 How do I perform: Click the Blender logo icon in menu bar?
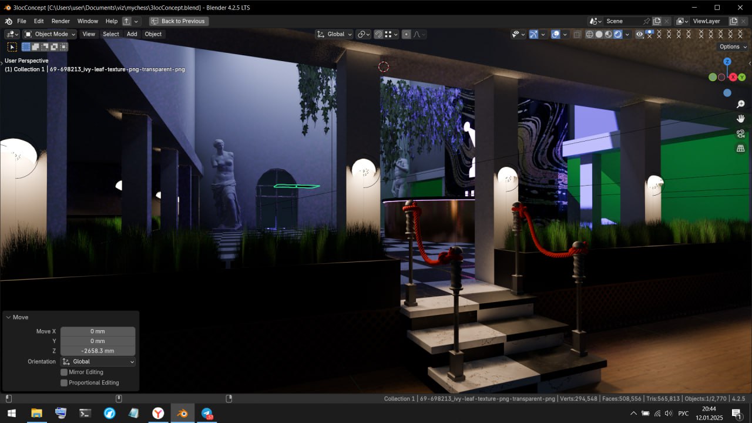click(x=8, y=21)
